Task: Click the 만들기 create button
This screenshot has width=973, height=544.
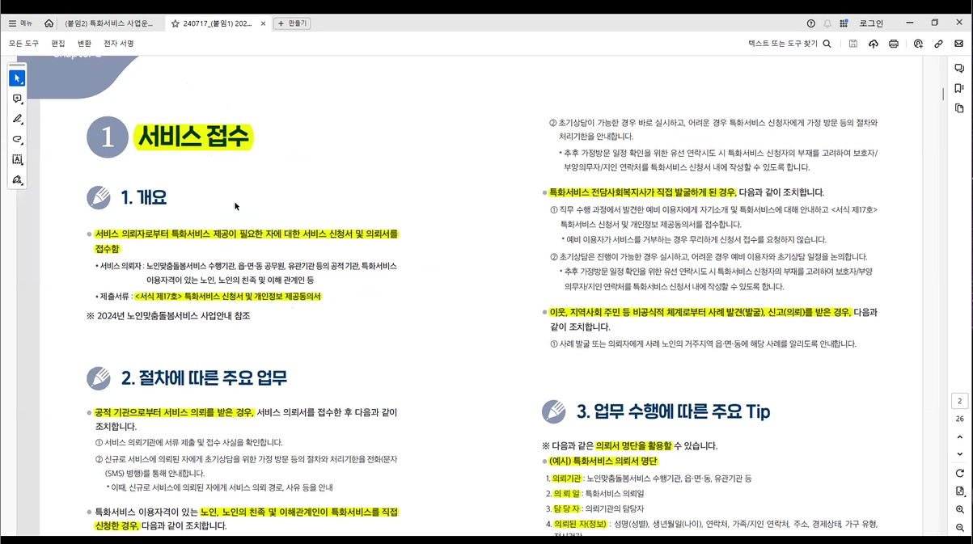Action: tap(292, 23)
